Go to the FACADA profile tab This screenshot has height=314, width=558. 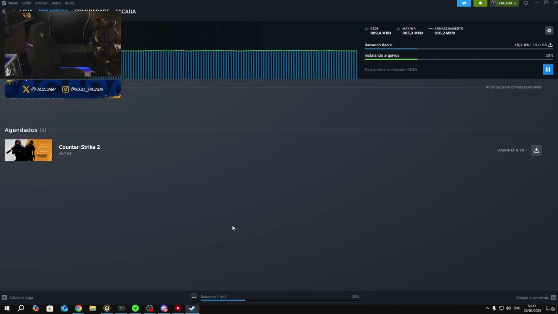[126, 11]
